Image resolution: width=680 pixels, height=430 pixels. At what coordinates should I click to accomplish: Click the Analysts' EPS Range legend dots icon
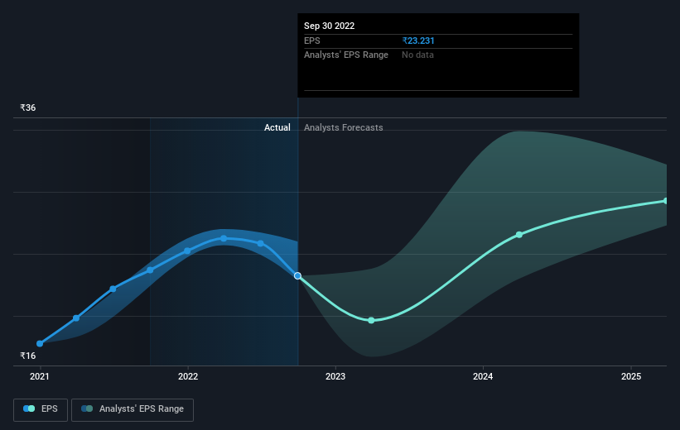[87, 408]
